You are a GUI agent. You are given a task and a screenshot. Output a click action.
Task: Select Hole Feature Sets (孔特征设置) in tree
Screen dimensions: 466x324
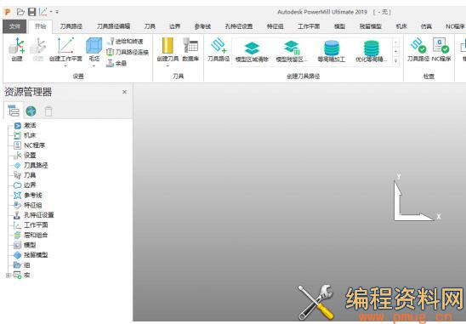pyautogui.click(x=39, y=215)
